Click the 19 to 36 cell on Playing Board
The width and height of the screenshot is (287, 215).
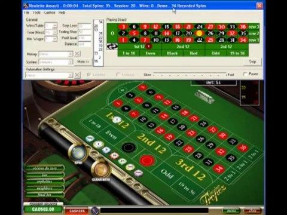pos(237,53)
